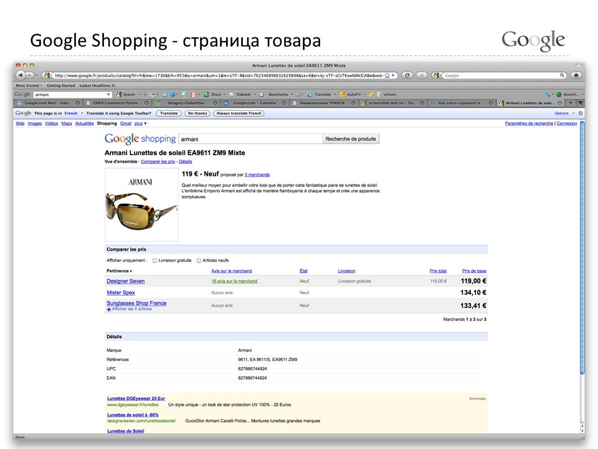This screenshot has width=598, height=449.
Task: Switch to the Imagery GlobalPlan tab
Action: (x=186, y=103)
